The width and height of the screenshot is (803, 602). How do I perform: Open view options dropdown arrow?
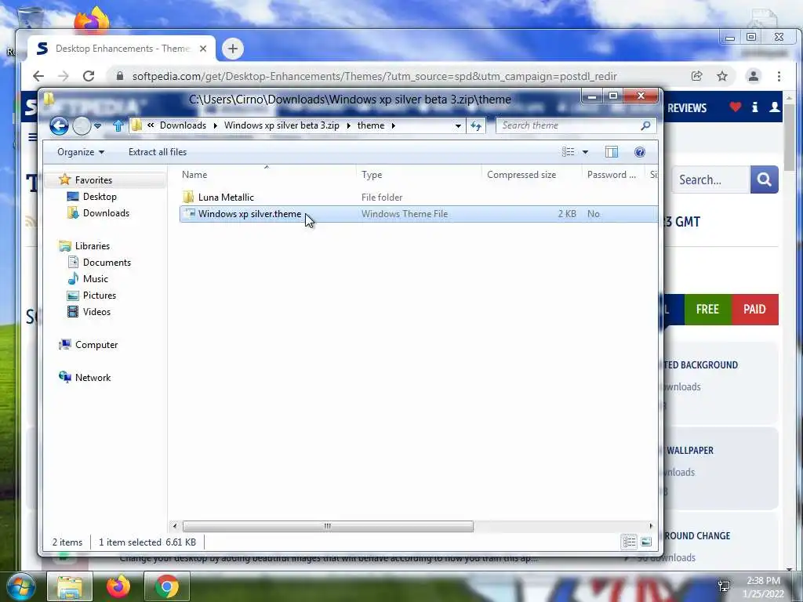tap(585, 152)
